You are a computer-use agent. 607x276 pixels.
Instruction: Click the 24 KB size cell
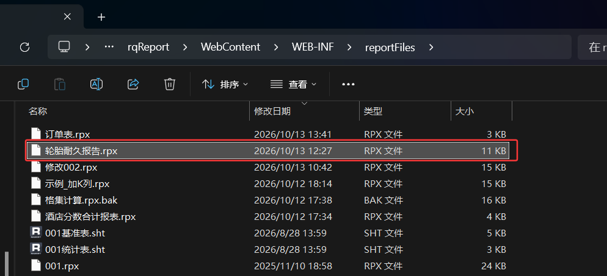(x=493, y=266)
